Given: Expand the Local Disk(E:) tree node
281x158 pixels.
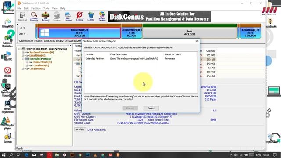Looking at the screenshot, I should [27, 65].
